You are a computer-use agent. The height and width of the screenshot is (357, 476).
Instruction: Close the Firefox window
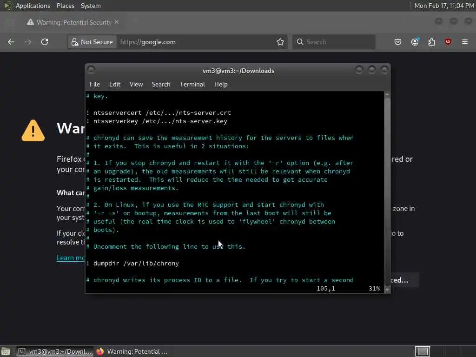(x=469, y=21)
